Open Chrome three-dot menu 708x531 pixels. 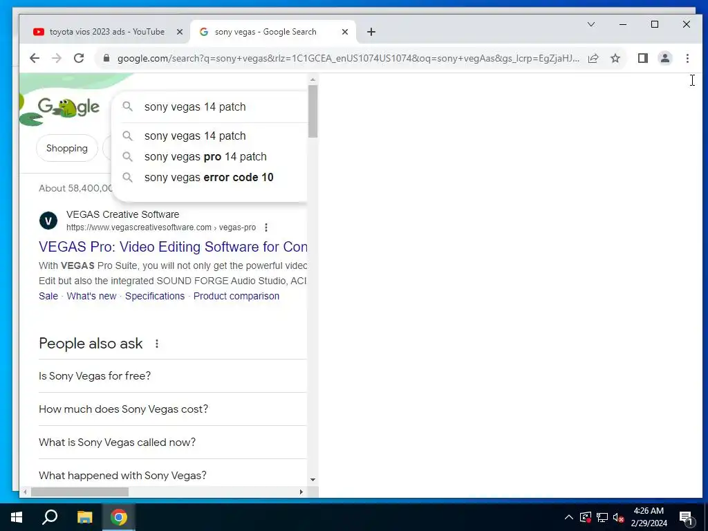687,58
